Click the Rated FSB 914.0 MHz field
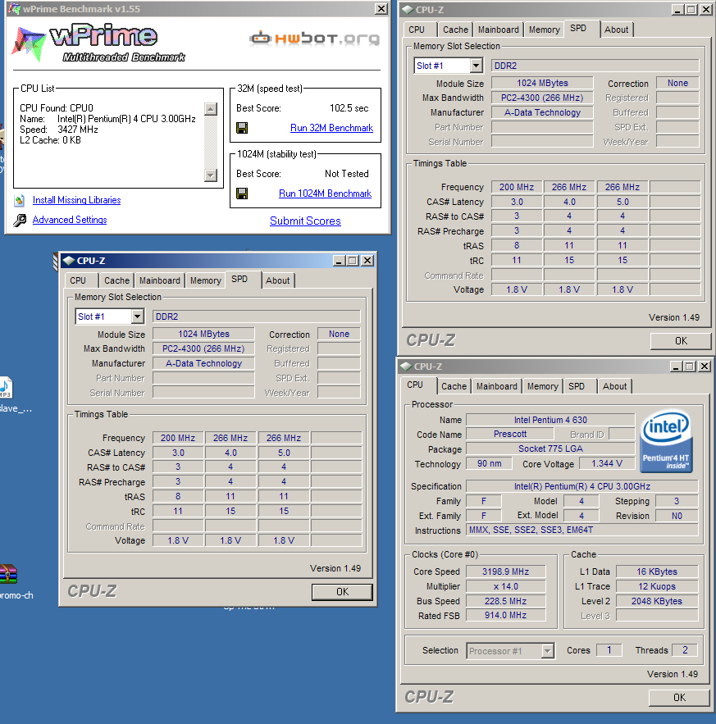This screenshot has width=716, height=724. click(x=506, y=615)
